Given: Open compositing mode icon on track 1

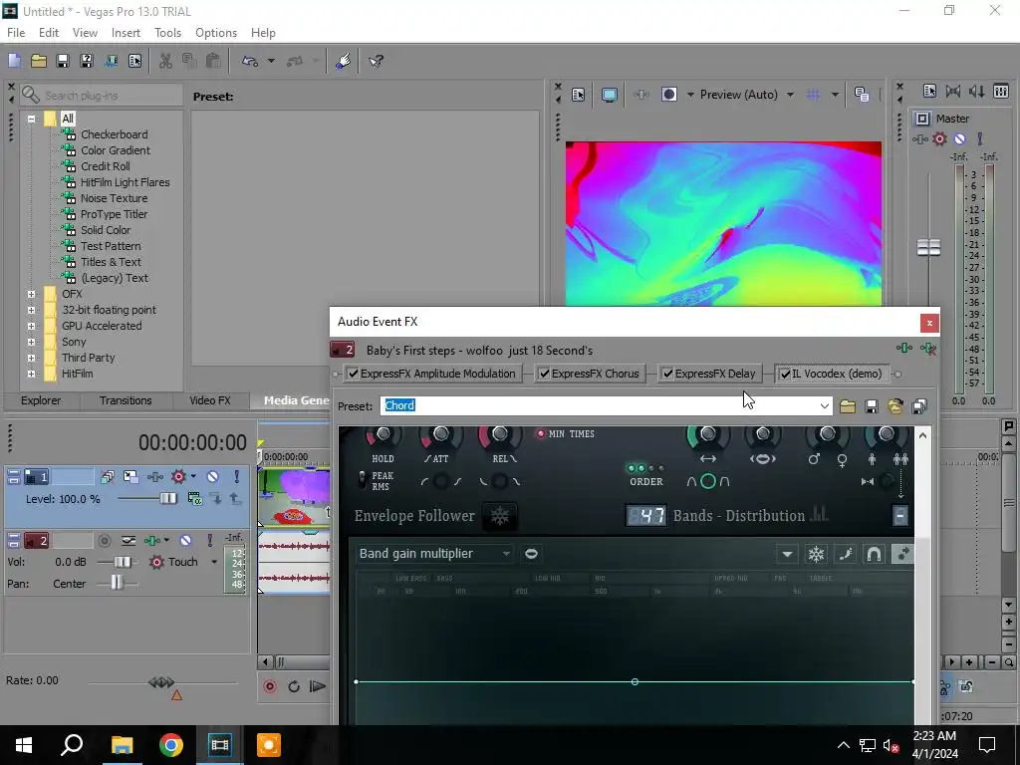Looking at the screenshot, I should tap(195, 499).
